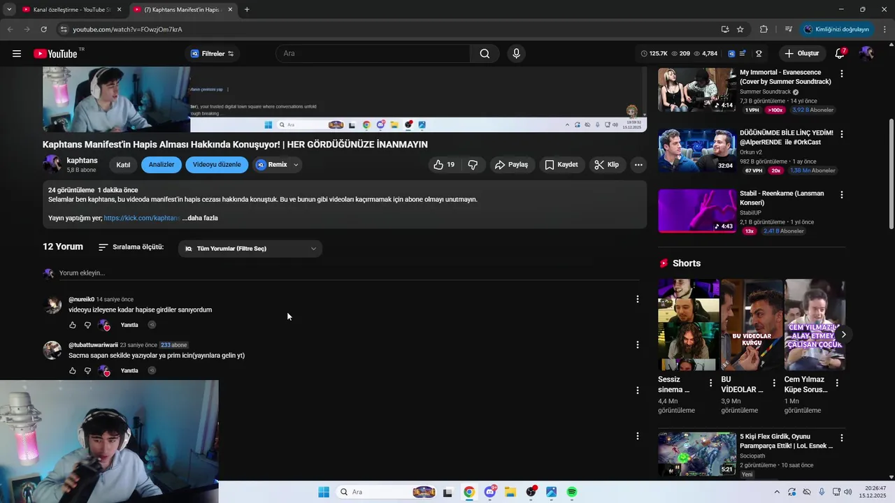Expand description with ...daha fazla
The height and width of the screenshot is (503, 895).
pos(200,218)
